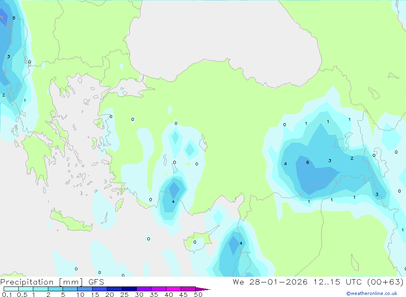The height and width of the screenshot is (297, 406).
Task: Click the legend label '50'
Action: point(198,295)
